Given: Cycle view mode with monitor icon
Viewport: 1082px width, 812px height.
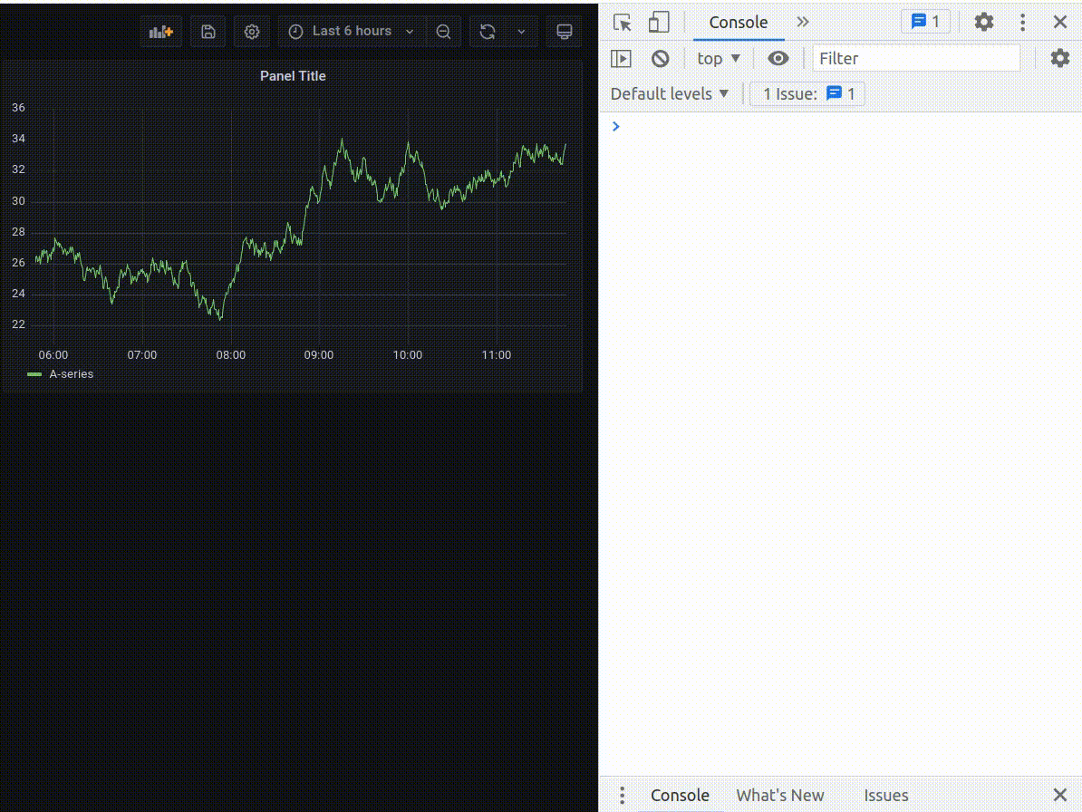Looking at the screenshot, I should (x=565, y=32).
